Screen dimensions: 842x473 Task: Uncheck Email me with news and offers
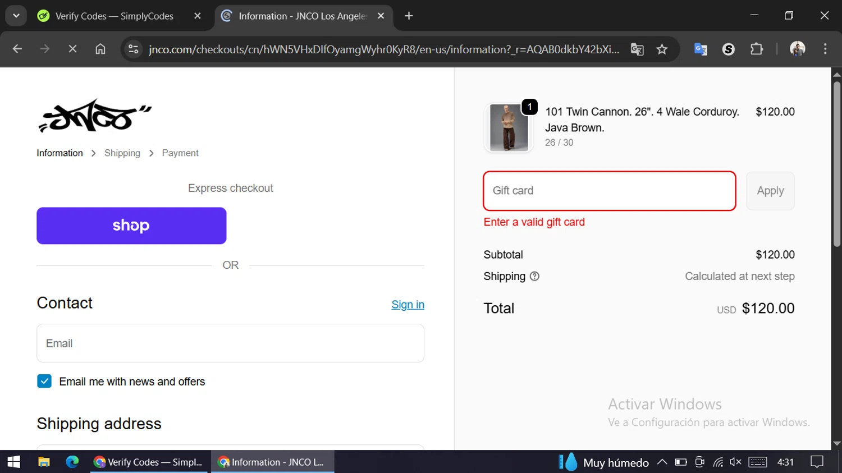tap(44, 382)
